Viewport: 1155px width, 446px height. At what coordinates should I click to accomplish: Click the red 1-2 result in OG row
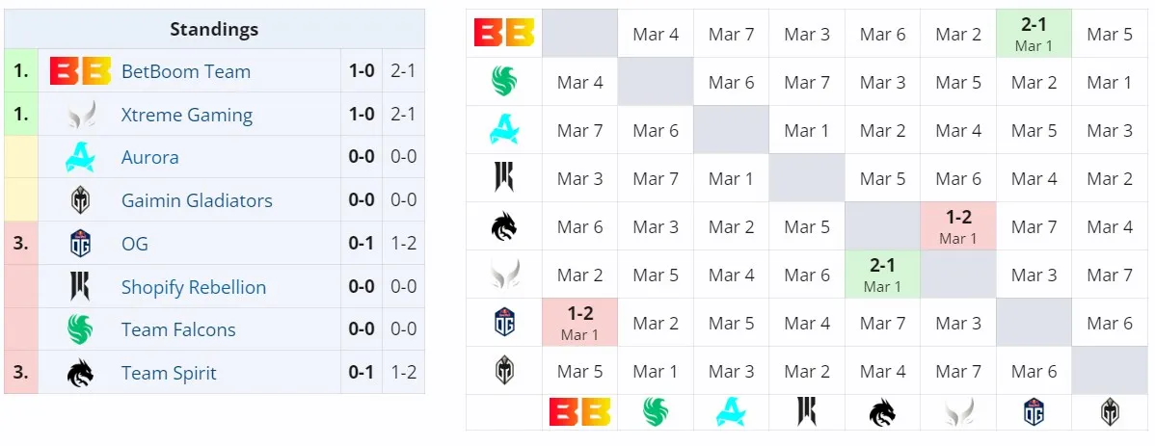click(x=579, y=323)
